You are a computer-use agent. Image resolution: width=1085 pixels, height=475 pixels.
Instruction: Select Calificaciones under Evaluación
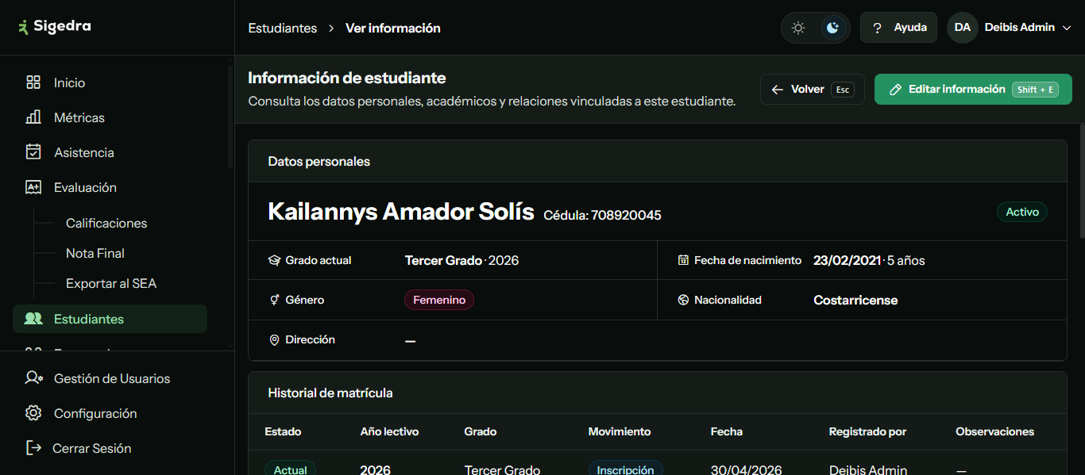(106, 223)
